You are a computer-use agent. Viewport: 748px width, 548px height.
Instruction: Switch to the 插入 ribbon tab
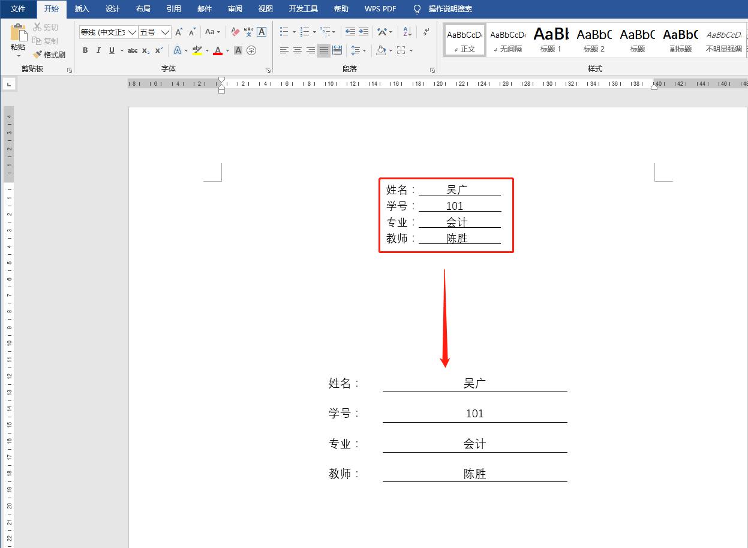[82, 9]
